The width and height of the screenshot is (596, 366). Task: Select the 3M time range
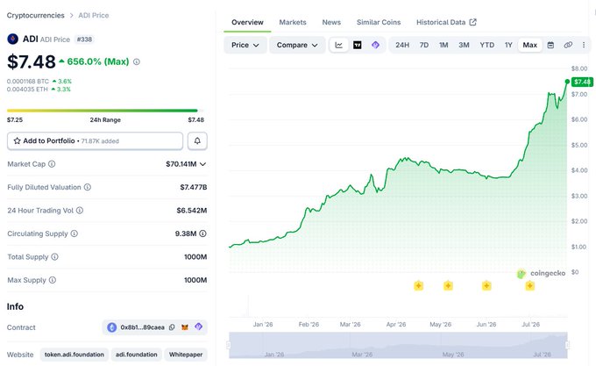click(464, 45)
